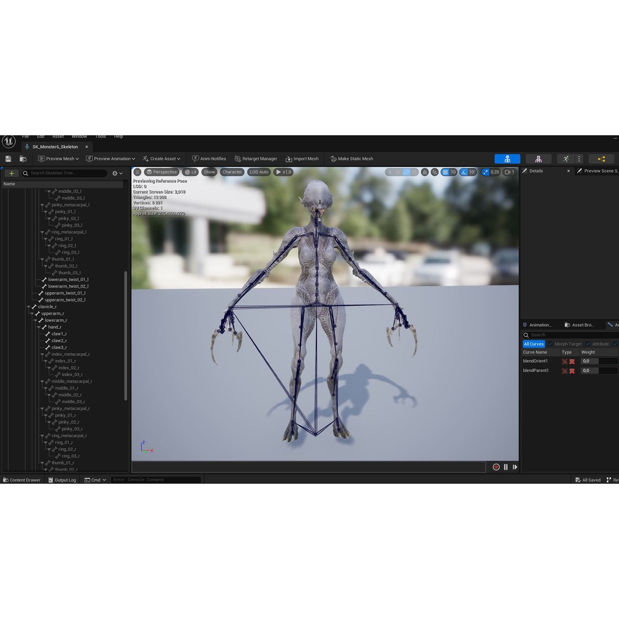Browse to asset in Content Browser
Image resolution: width=619 pixels, height=619 pixels.
tap(23, 159)
